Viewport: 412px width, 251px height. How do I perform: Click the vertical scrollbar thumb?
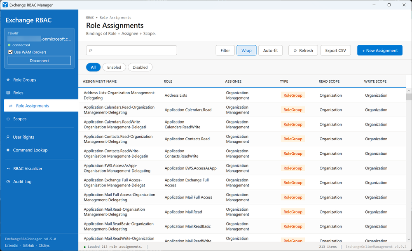tap(409, 97)
